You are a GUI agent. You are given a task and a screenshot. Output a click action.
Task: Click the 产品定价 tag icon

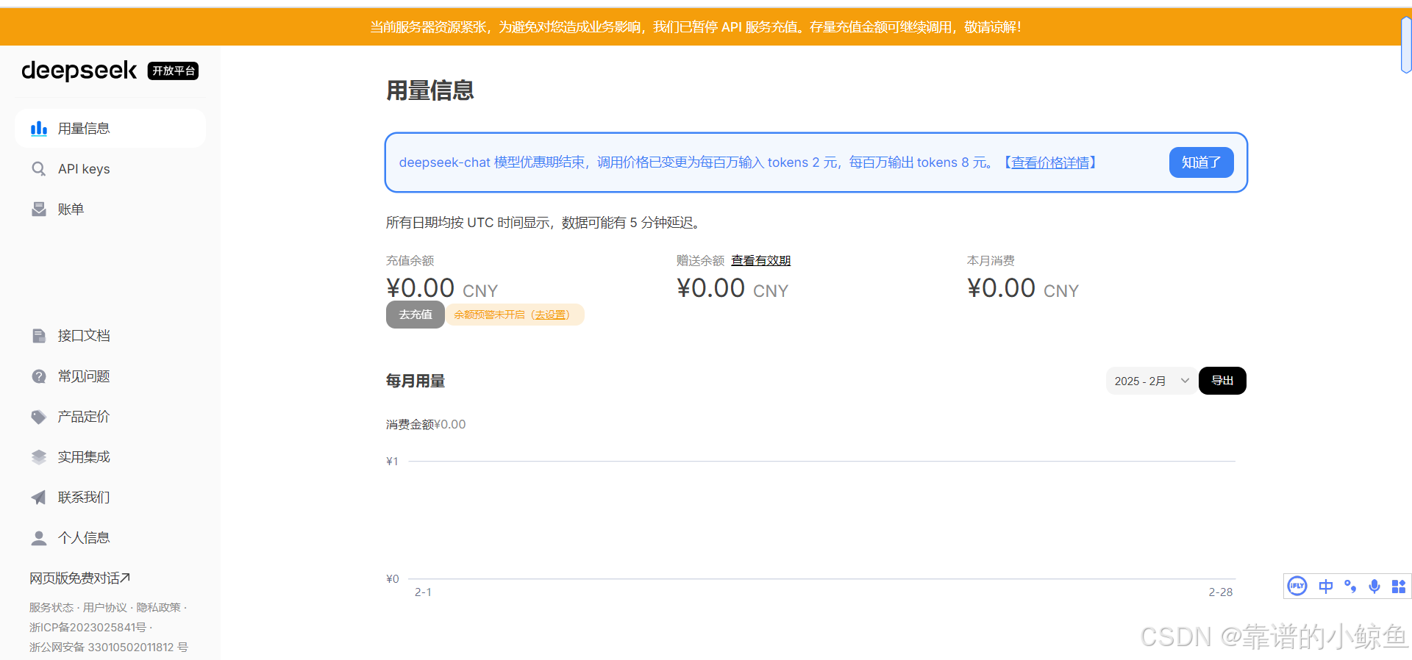(x=39, y=417)
